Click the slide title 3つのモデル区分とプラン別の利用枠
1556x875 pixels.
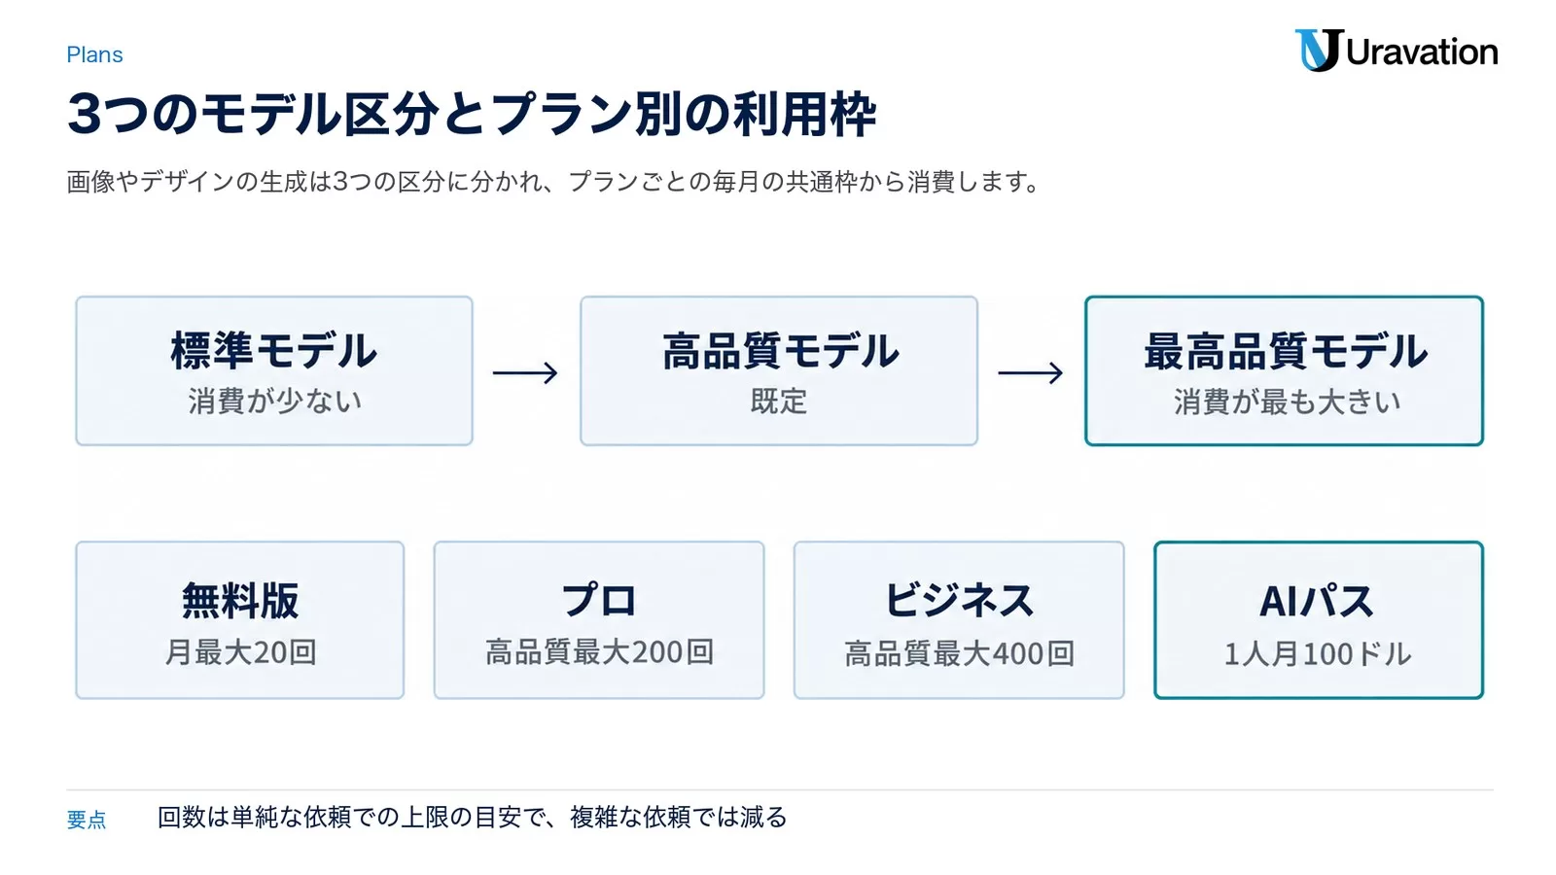click(x=472, y=114)
